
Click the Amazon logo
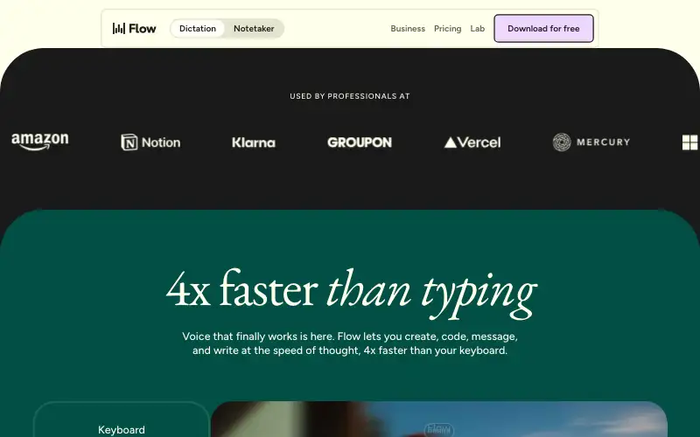pyautogui.click(x=40, y=142)
